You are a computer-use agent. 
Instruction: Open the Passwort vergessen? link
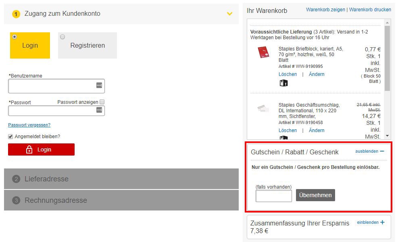29,125
